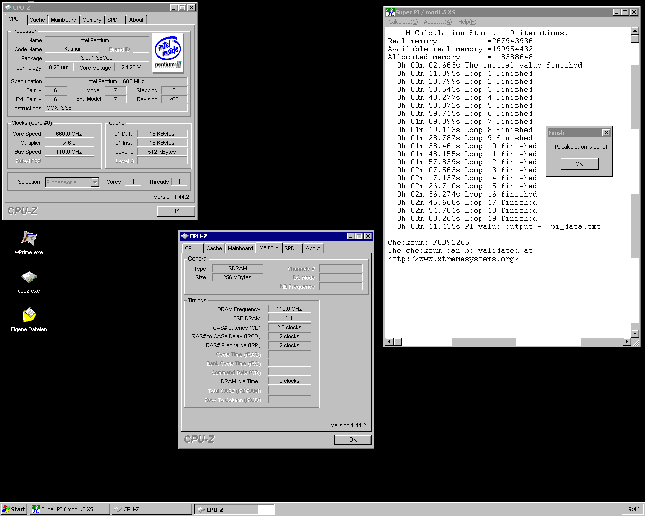Open the Processor #1 selection dropdown

[95, 182]
